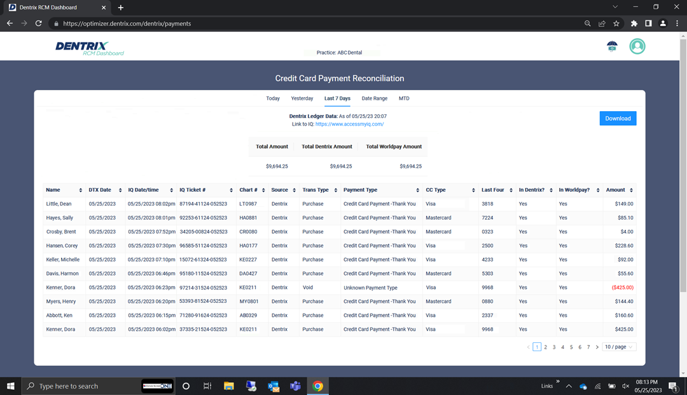The height and width of the screenshot is (395, 687).
Task: Open the teal user profile avatar
Action: click(x=637, y=46)
